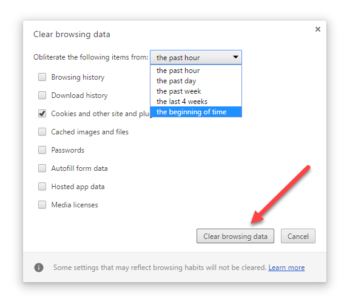Enable the Browsing history checkbox
The width and height of the screenshot is (344, 301).
[x=42, y=77]
